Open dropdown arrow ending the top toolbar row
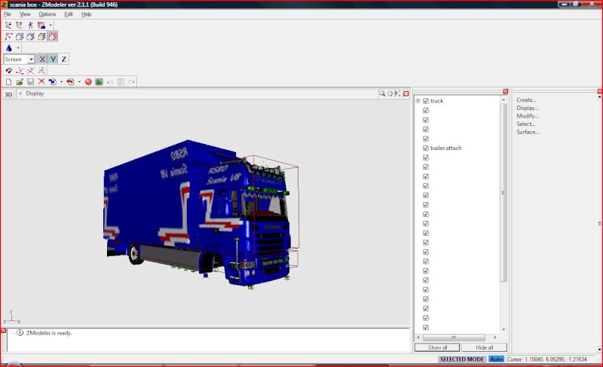The width and height of the screenshot is (603, 367). tap(51, 26)
